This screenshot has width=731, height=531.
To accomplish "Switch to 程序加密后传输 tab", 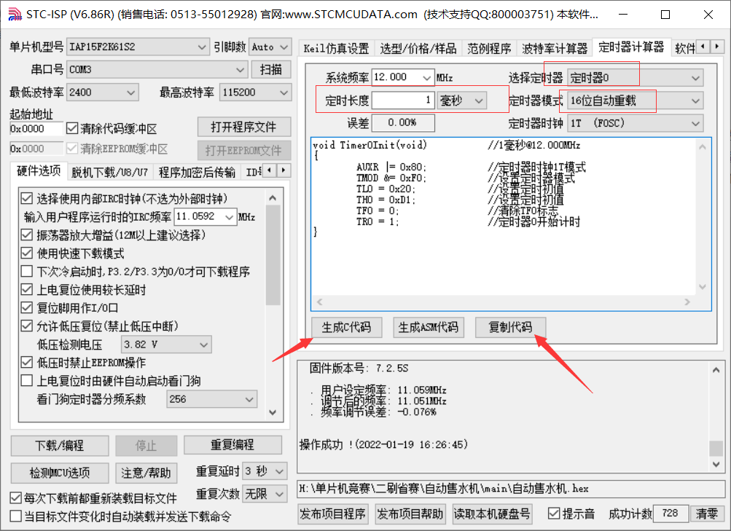I will coord(197,173).
